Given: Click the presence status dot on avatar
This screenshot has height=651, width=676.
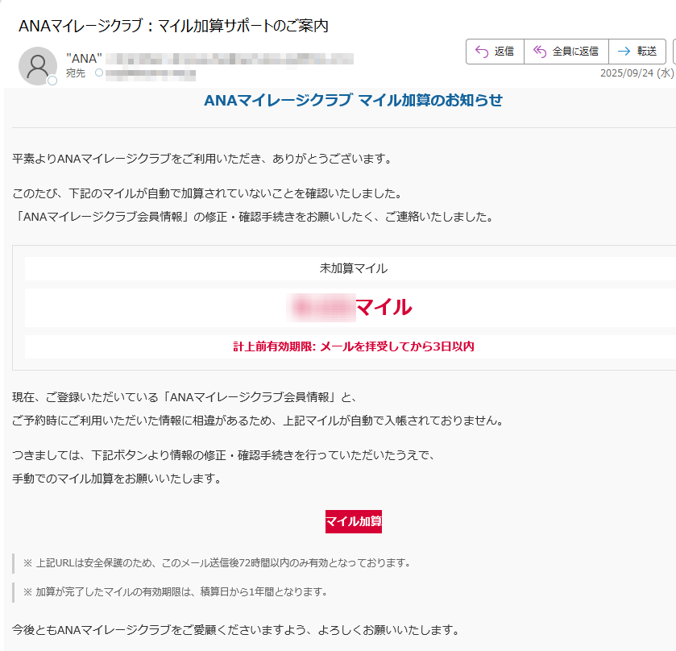Looking at the screenshot, I should tap(52, 81).
